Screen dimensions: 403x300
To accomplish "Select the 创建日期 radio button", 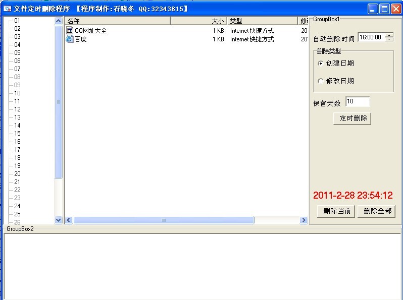I will click(320, 64).
